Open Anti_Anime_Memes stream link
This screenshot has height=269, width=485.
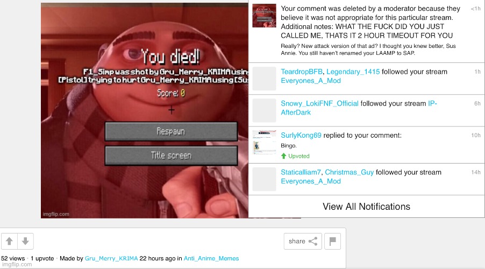[x=211, y=258]
